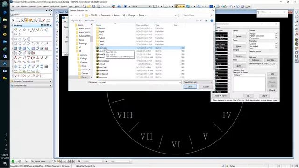299x168 pixels.
Task: Open the File name history dropdown
Action: [180, 82]
